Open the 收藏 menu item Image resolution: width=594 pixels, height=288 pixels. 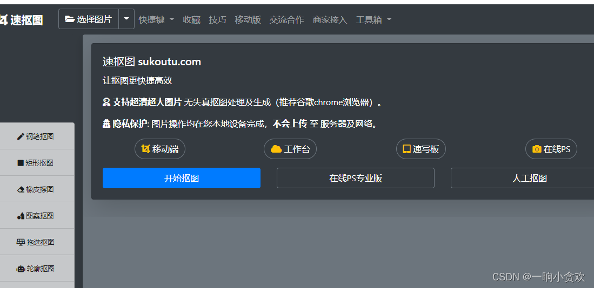point(192,19)
